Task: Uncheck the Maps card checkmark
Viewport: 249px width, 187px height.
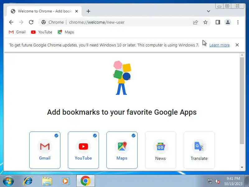Action: pyautogui.click(x=134, y=136)
